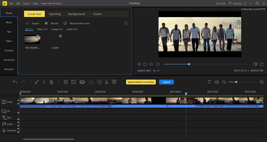Click the Record button
This screenshot has height=142, width=267.
click(51, 23)
